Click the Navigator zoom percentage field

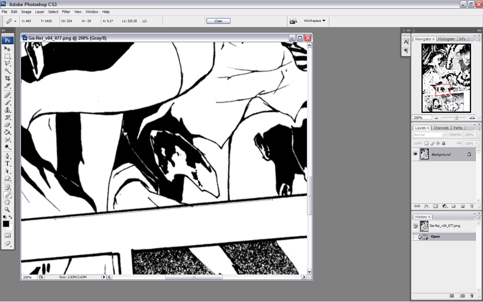point(422,118)
